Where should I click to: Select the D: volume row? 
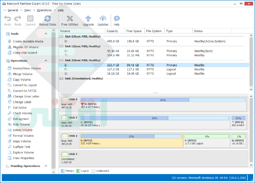154,41
